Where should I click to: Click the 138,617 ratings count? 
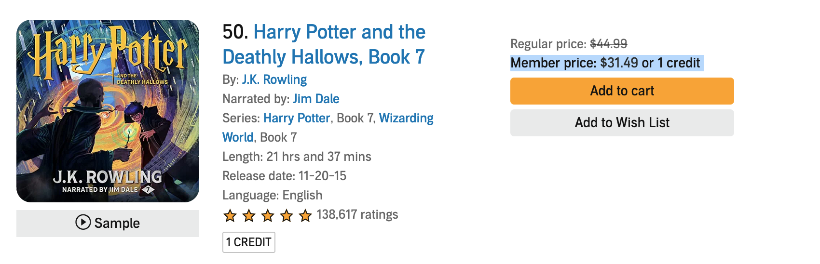coord(357,215)
